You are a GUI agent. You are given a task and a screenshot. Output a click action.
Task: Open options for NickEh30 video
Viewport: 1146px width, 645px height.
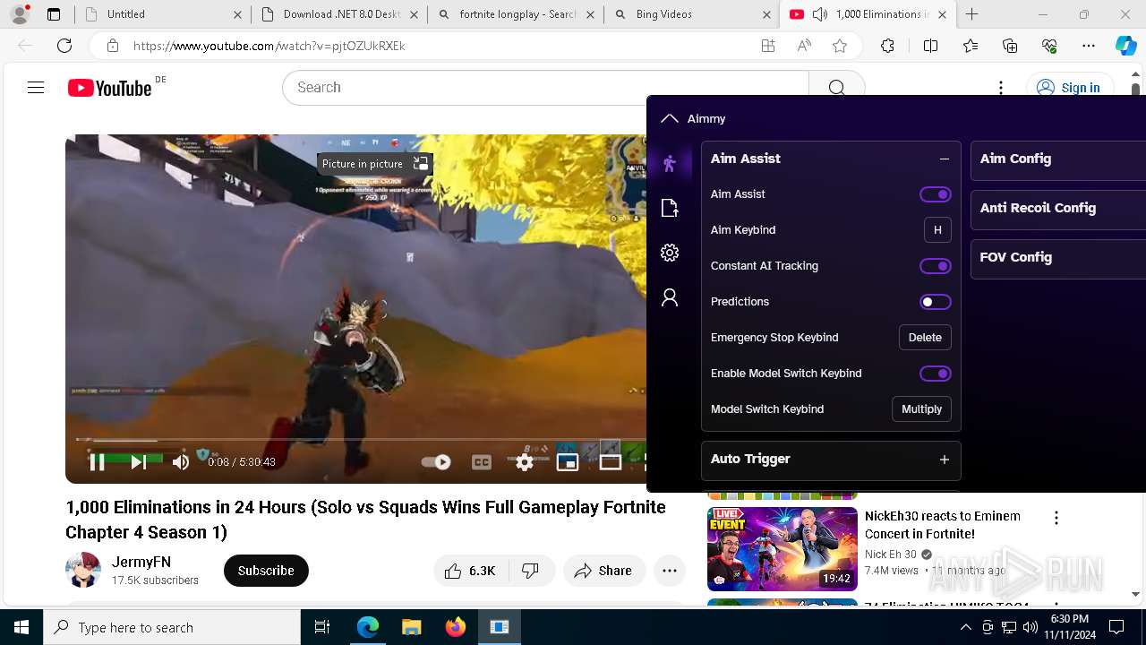1056,518
